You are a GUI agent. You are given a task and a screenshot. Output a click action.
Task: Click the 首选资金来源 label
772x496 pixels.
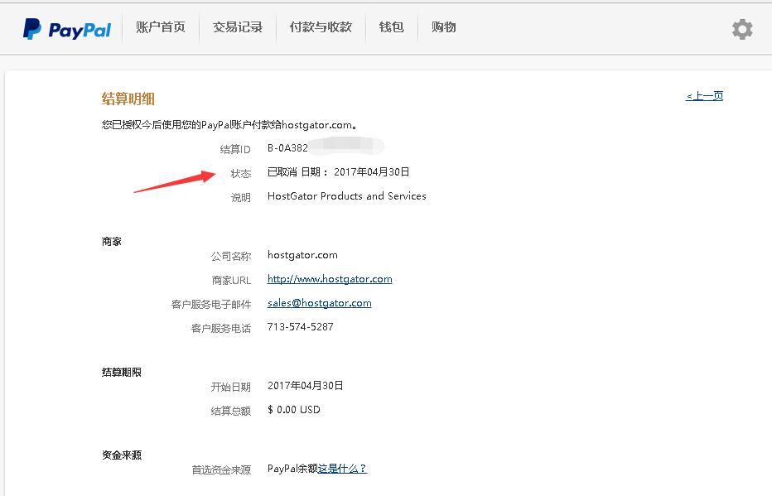coord(221,470)
